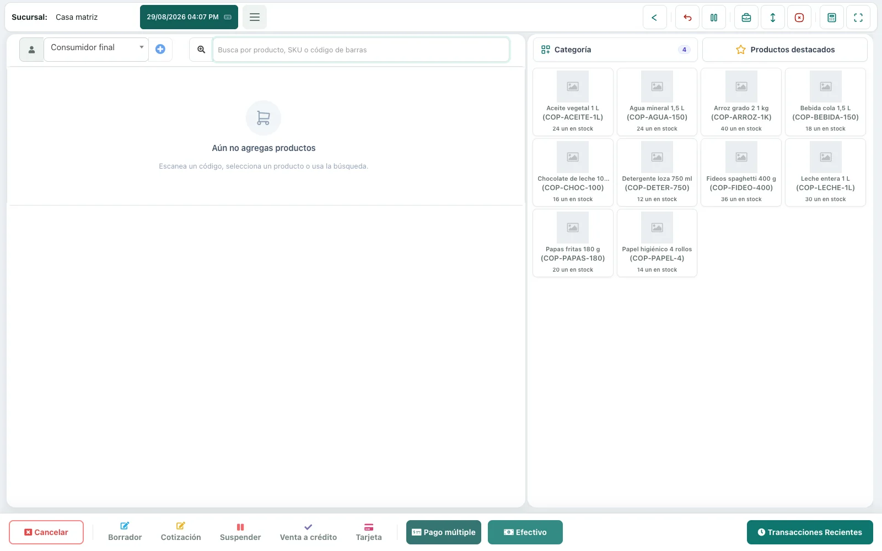
Task: Click the up-down arrows toolbar icon
Action: 773,17
